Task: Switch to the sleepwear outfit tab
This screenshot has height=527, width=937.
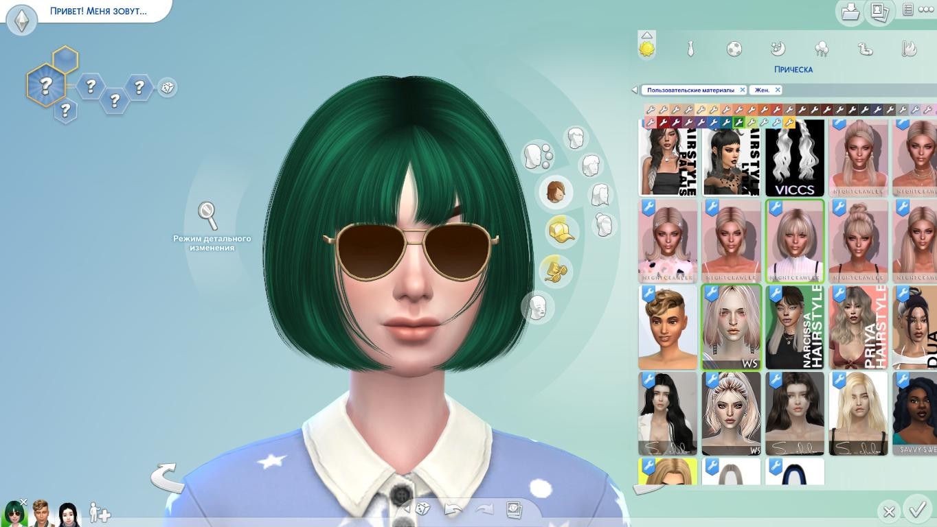Action: (778, 49)
